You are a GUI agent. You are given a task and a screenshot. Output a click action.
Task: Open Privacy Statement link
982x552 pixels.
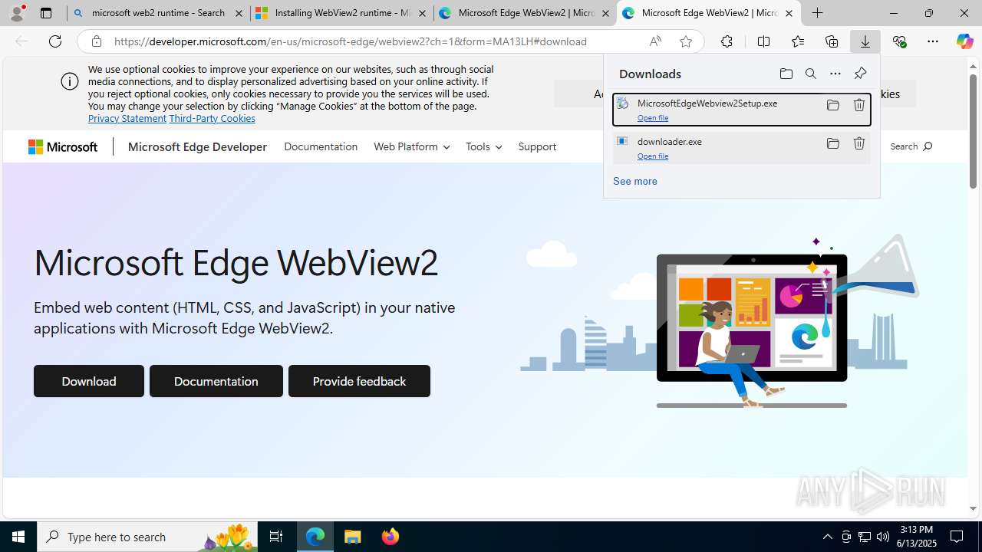tap(127, 118)
